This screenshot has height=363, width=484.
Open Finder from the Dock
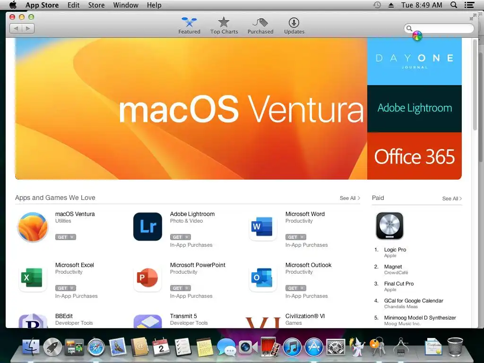click(31, 347)
